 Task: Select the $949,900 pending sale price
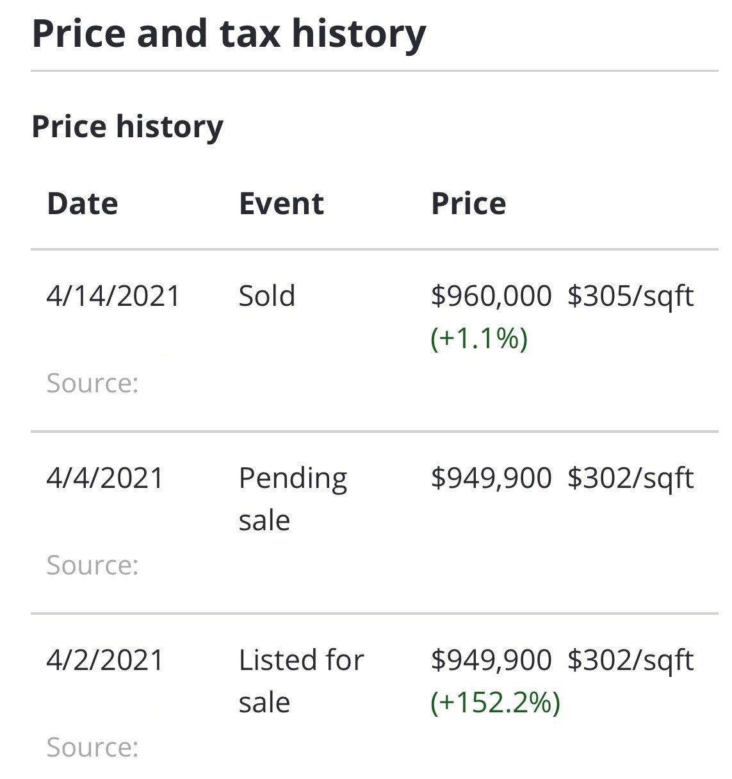point(491,478)
